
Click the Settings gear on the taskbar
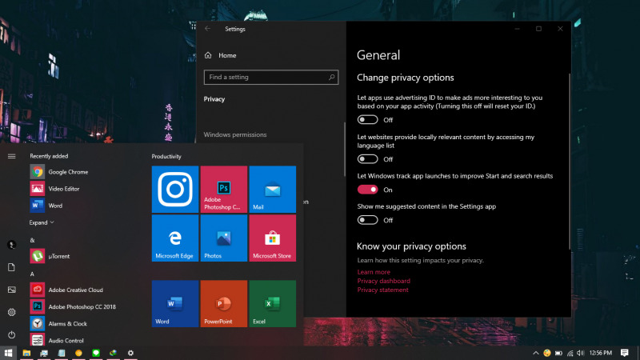(130, 353)
